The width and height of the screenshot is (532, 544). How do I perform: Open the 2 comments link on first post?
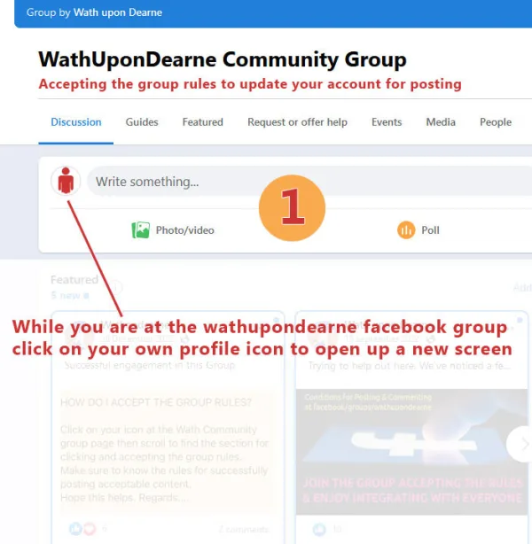[x=244, y=530]
